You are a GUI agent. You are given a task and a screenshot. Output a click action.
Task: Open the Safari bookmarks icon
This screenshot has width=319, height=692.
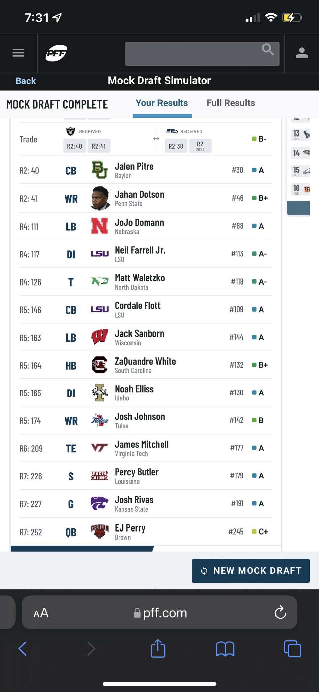click(225, 649)
